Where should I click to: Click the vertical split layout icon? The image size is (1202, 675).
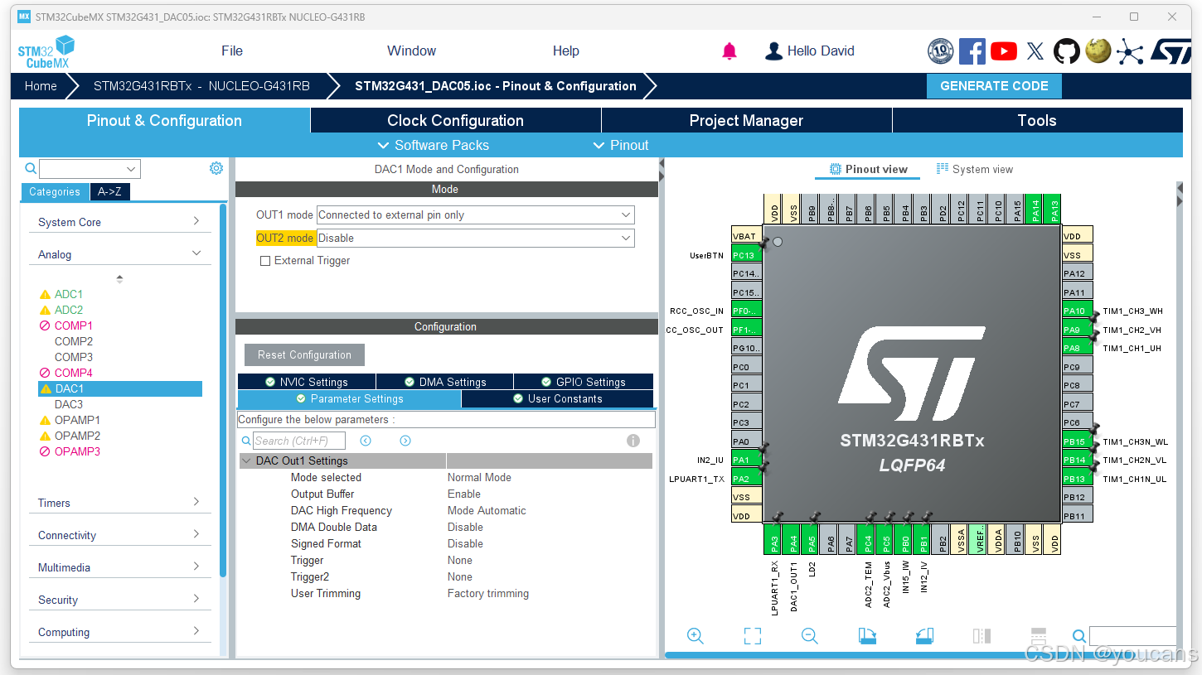point(981,636)
